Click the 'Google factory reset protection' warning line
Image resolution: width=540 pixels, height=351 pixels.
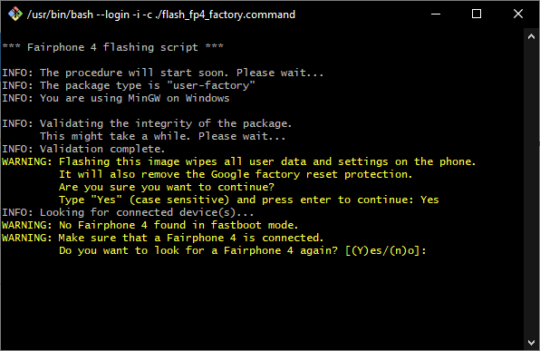tap(236, 174)
